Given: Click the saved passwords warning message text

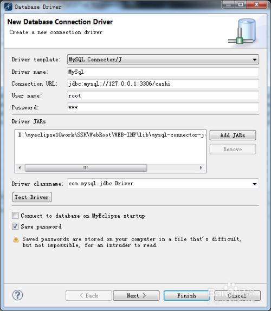Looking at the screenshot, I should (132, 242).
